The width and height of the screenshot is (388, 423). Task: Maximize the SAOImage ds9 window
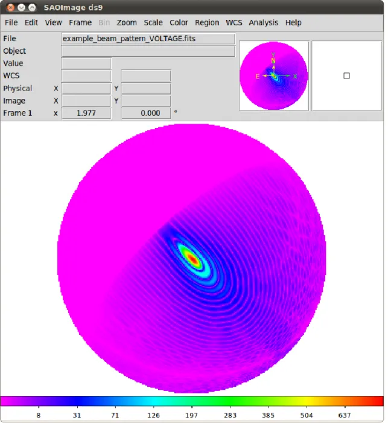coord(32,7)
